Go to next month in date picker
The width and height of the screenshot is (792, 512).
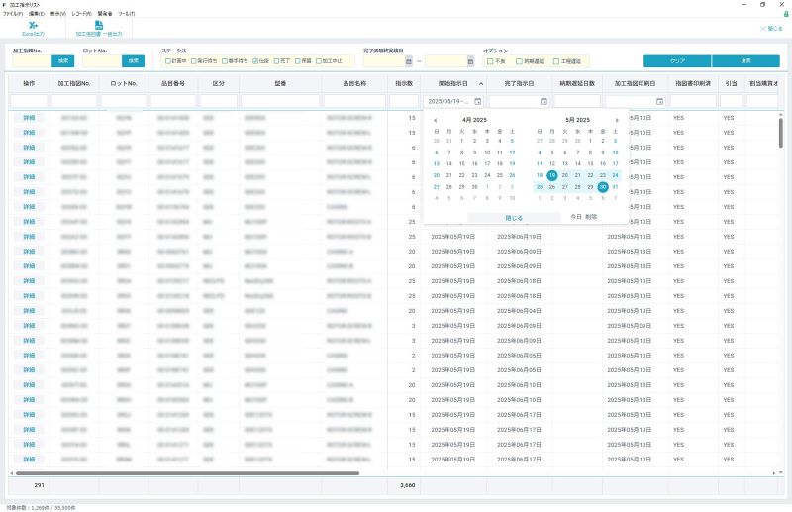(617, 120)
